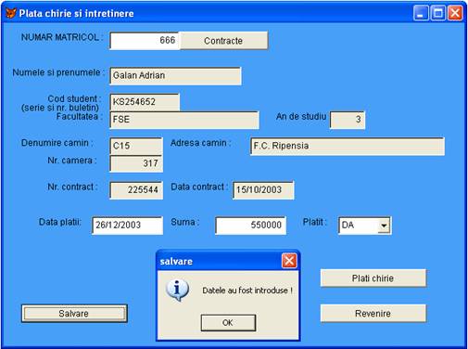Click the Platit label
This screenshot has width=468, height=349.
point(314,222)
